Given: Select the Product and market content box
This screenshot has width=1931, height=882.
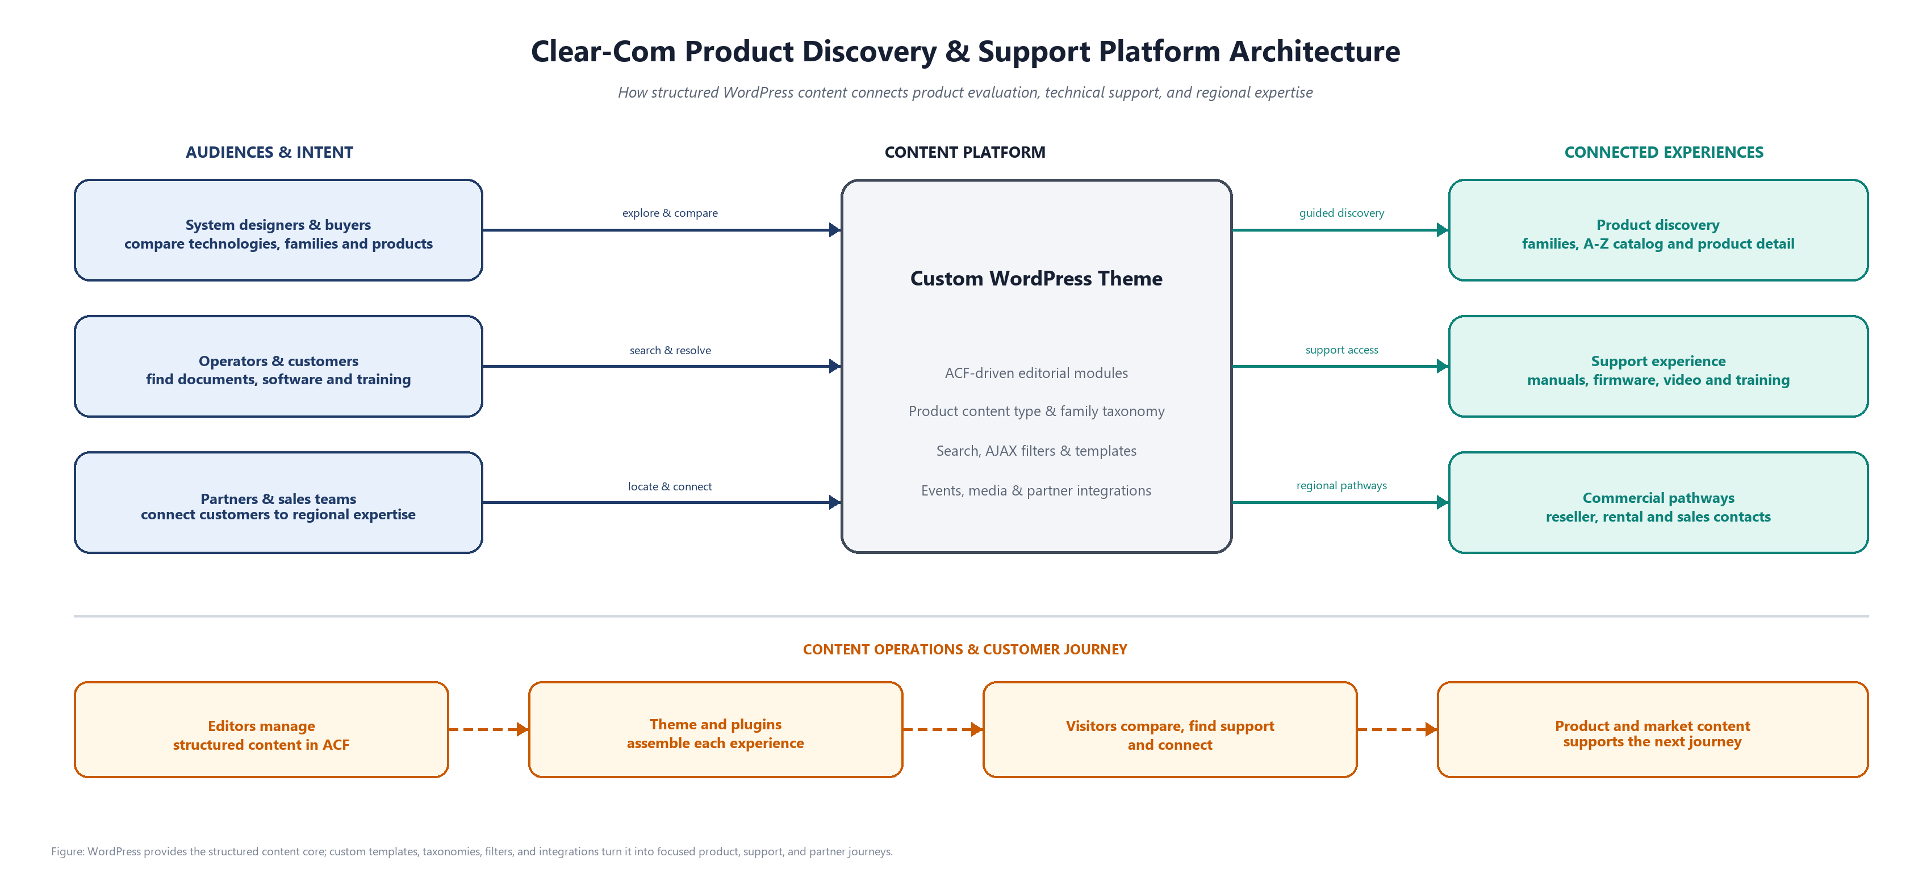Looking at the screenshot, I should click(x=1652, y=730).
